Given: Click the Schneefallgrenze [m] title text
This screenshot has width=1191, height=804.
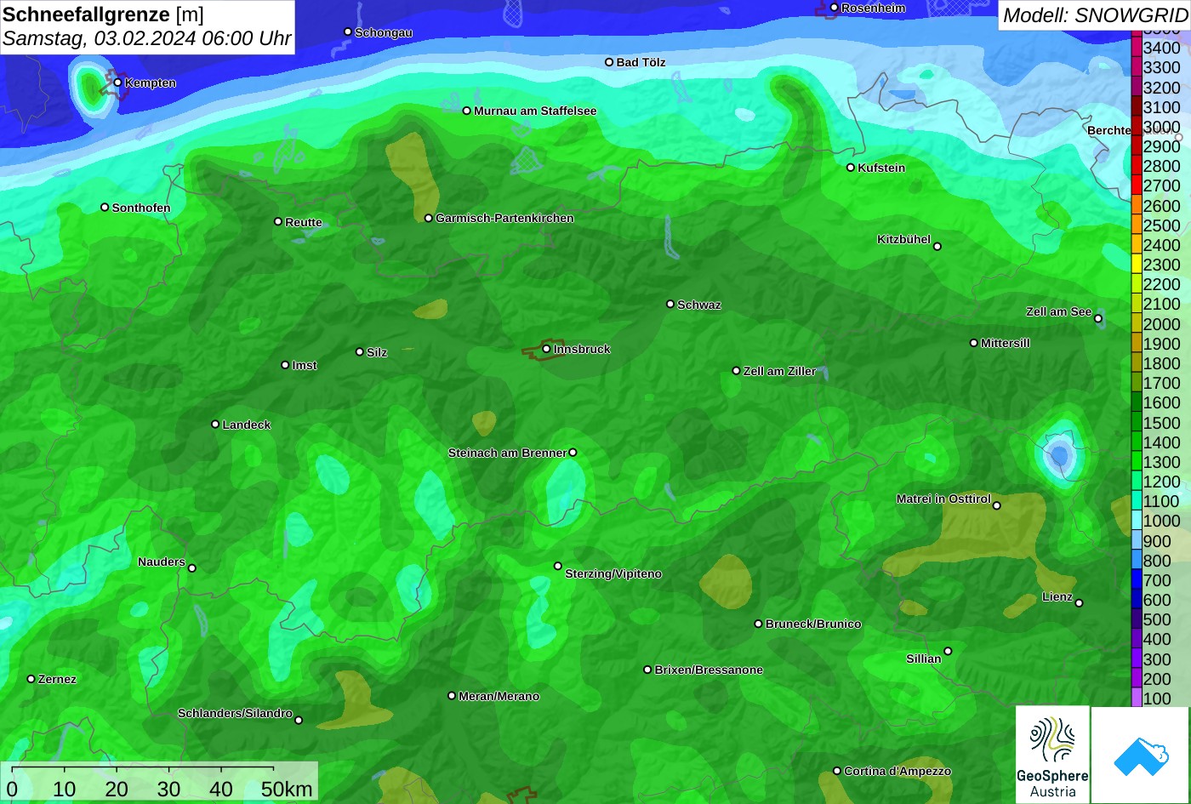Looking at the screenshot, I should tap(103, 14).
